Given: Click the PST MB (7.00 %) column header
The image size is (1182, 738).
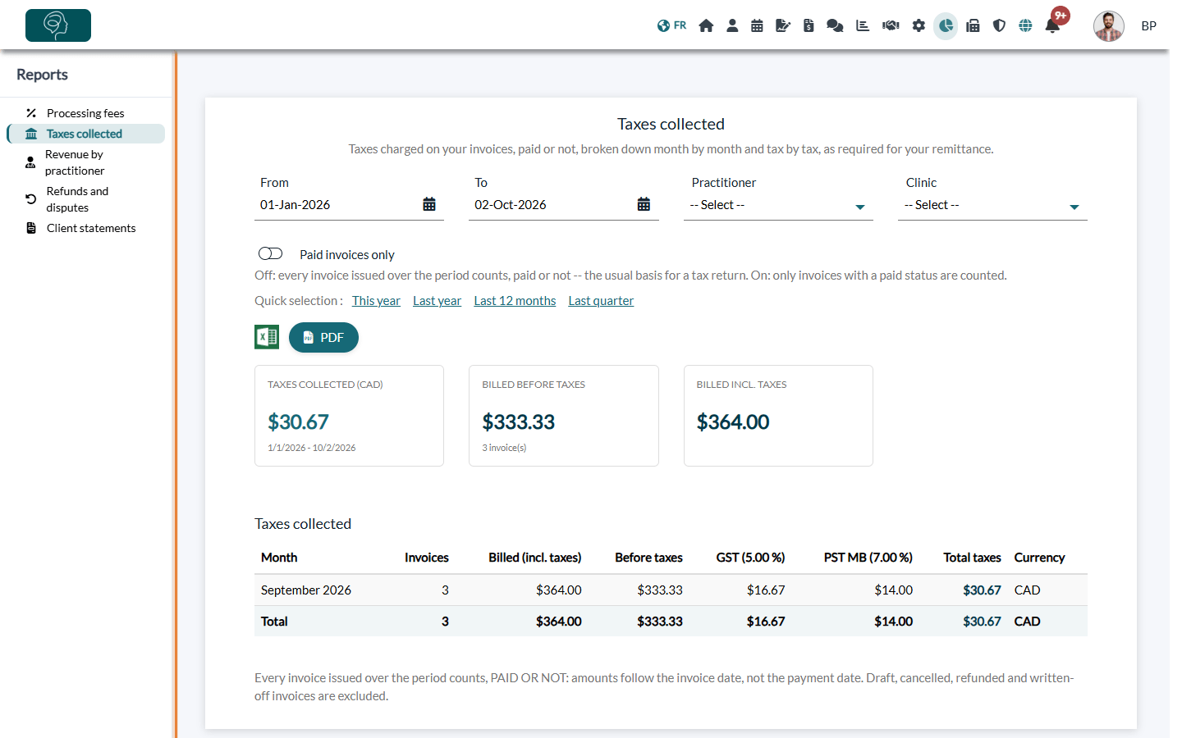Looking at the screenshot, I should pos(868,558).
